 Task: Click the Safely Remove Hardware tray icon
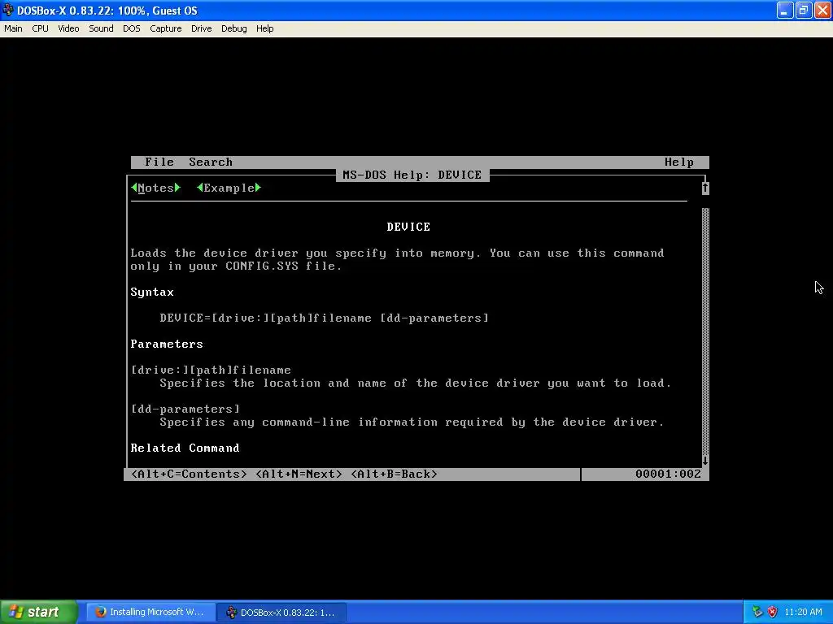pyautogui.click(x=757, y=612)
